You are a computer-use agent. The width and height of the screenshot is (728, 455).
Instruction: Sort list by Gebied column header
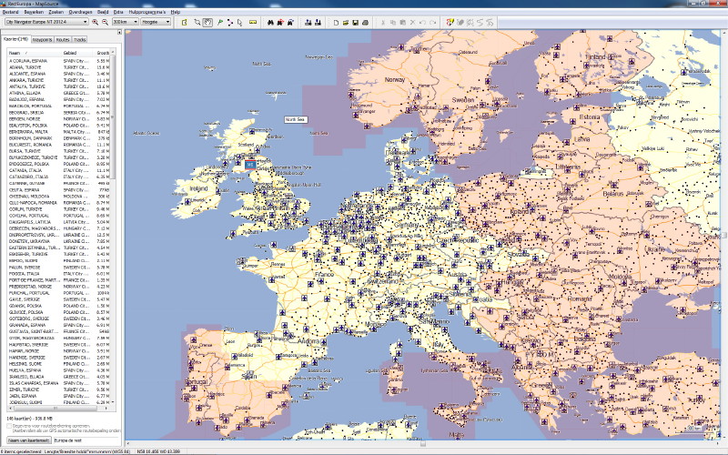(77, 53)
